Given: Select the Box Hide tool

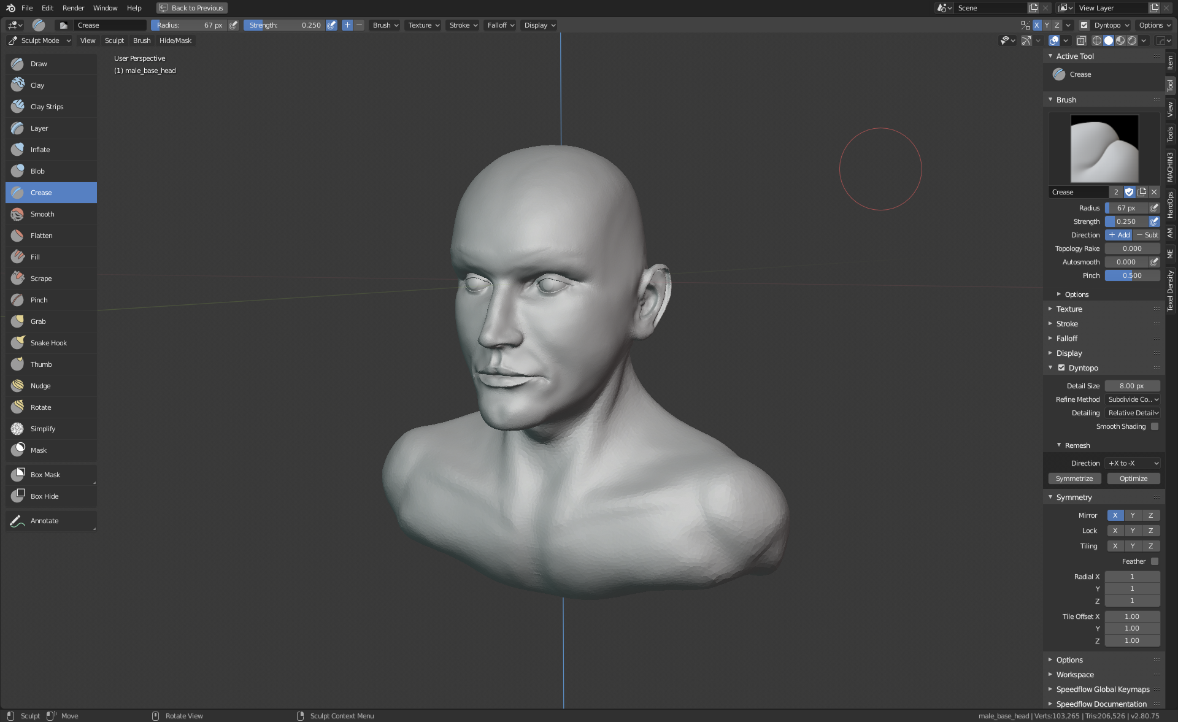Looking at the screenshot, I should 44,496.
